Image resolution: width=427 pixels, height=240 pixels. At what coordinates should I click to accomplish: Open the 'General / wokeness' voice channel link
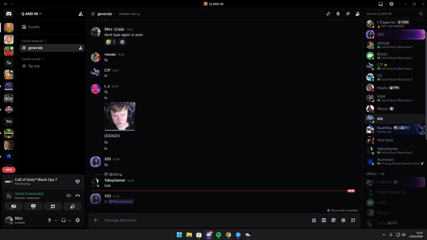(x=27, y=198)
